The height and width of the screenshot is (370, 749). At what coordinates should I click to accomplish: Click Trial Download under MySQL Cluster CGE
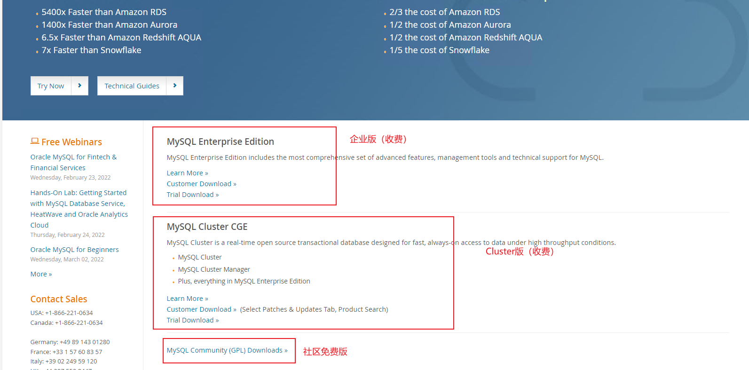pyautogui.click(x=192, y=320)
